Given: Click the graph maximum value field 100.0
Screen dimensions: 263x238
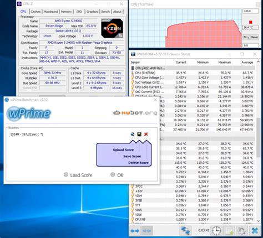Looking at the screenshot, I should (250, 11).
